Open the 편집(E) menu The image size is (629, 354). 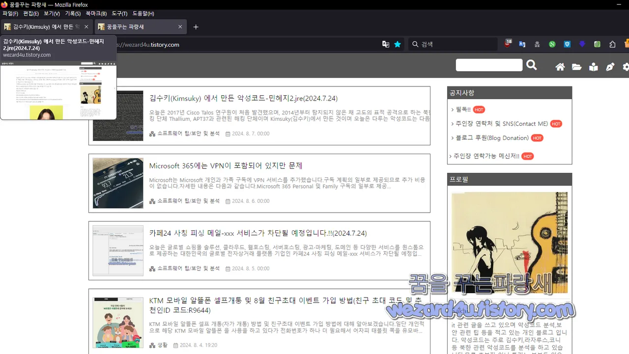(x=30, y=14)
